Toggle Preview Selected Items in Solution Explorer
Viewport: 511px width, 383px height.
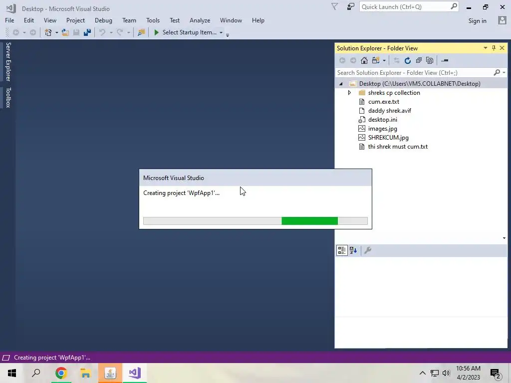[x=445, y=60]
